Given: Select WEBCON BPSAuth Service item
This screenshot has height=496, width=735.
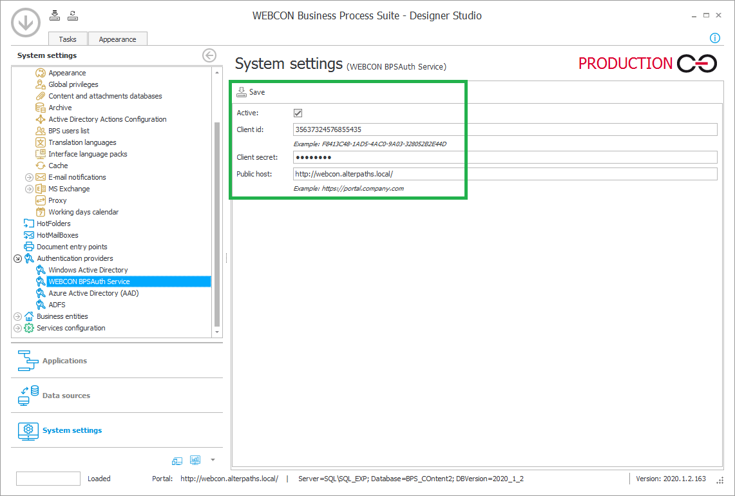Looking at the screenshot, I should coord(129,281).
